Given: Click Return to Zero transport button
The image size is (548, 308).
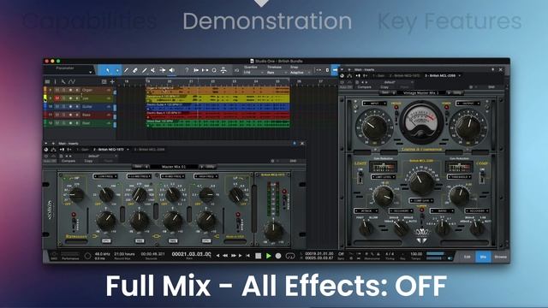Looking at the screenshot, I should pyautogui.click(x=247, y=256).
